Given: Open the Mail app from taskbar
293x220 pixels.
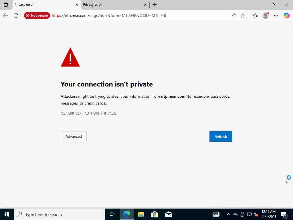Looking at the screenshot, I should click(169, 214).
